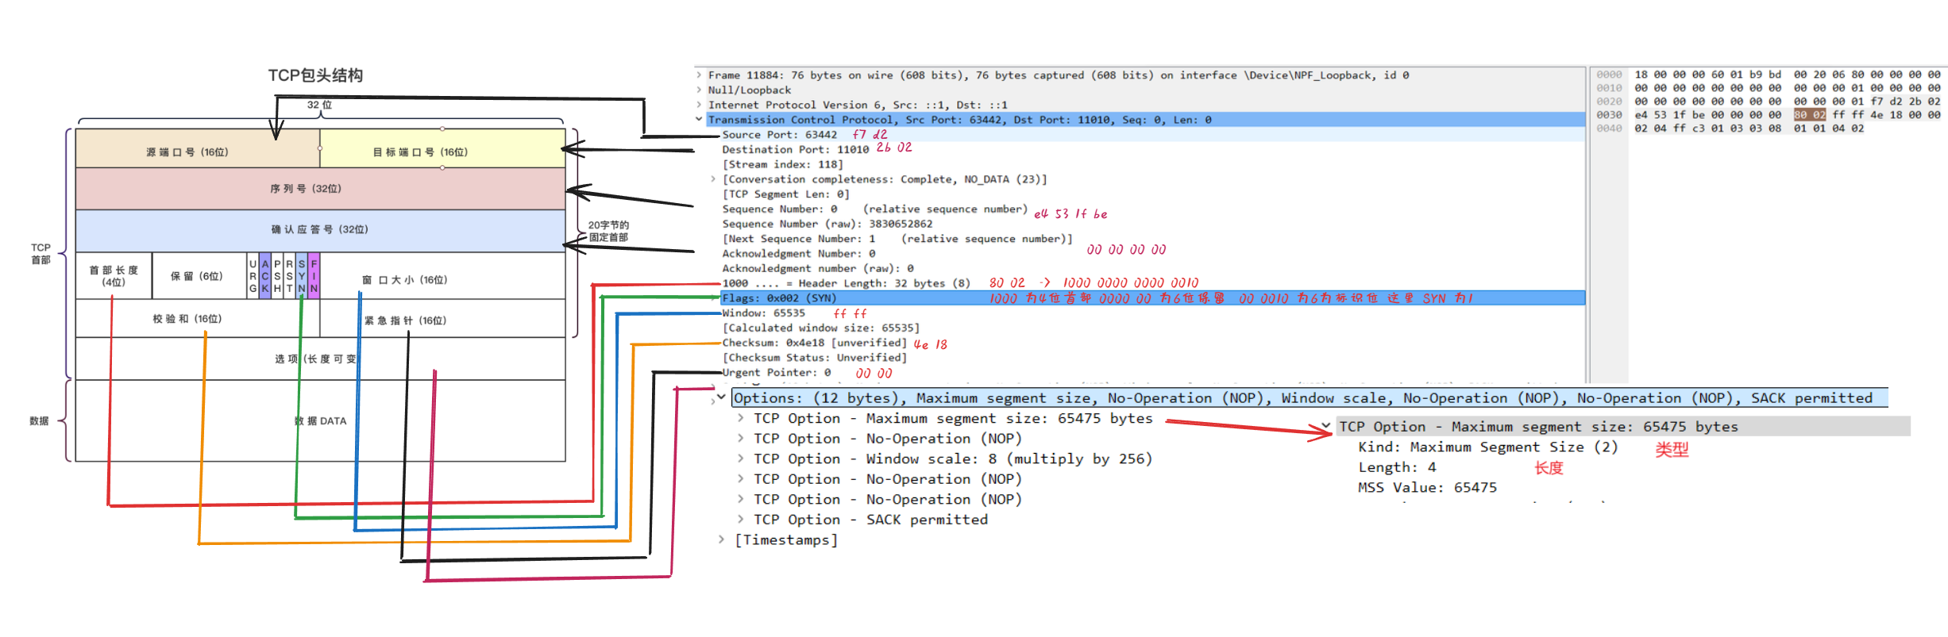
Task: Expand the Frame 11884 tree row
Action: (699, 75)
